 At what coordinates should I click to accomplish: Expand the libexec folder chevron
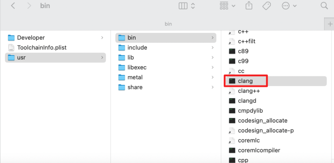[212, 67]
